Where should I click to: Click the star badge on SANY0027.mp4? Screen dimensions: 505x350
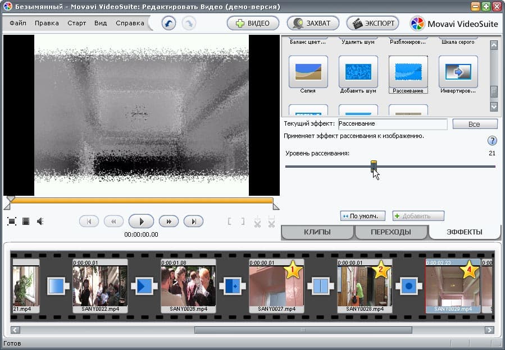[x=292, y=271]
